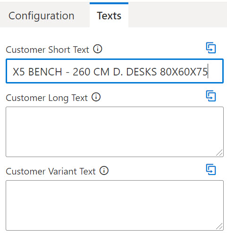Viewport: 227px width, 233px height.
Task: Click the copy icon for Customer Short Text
Action: pyautogui.click(x=211, y=48)
